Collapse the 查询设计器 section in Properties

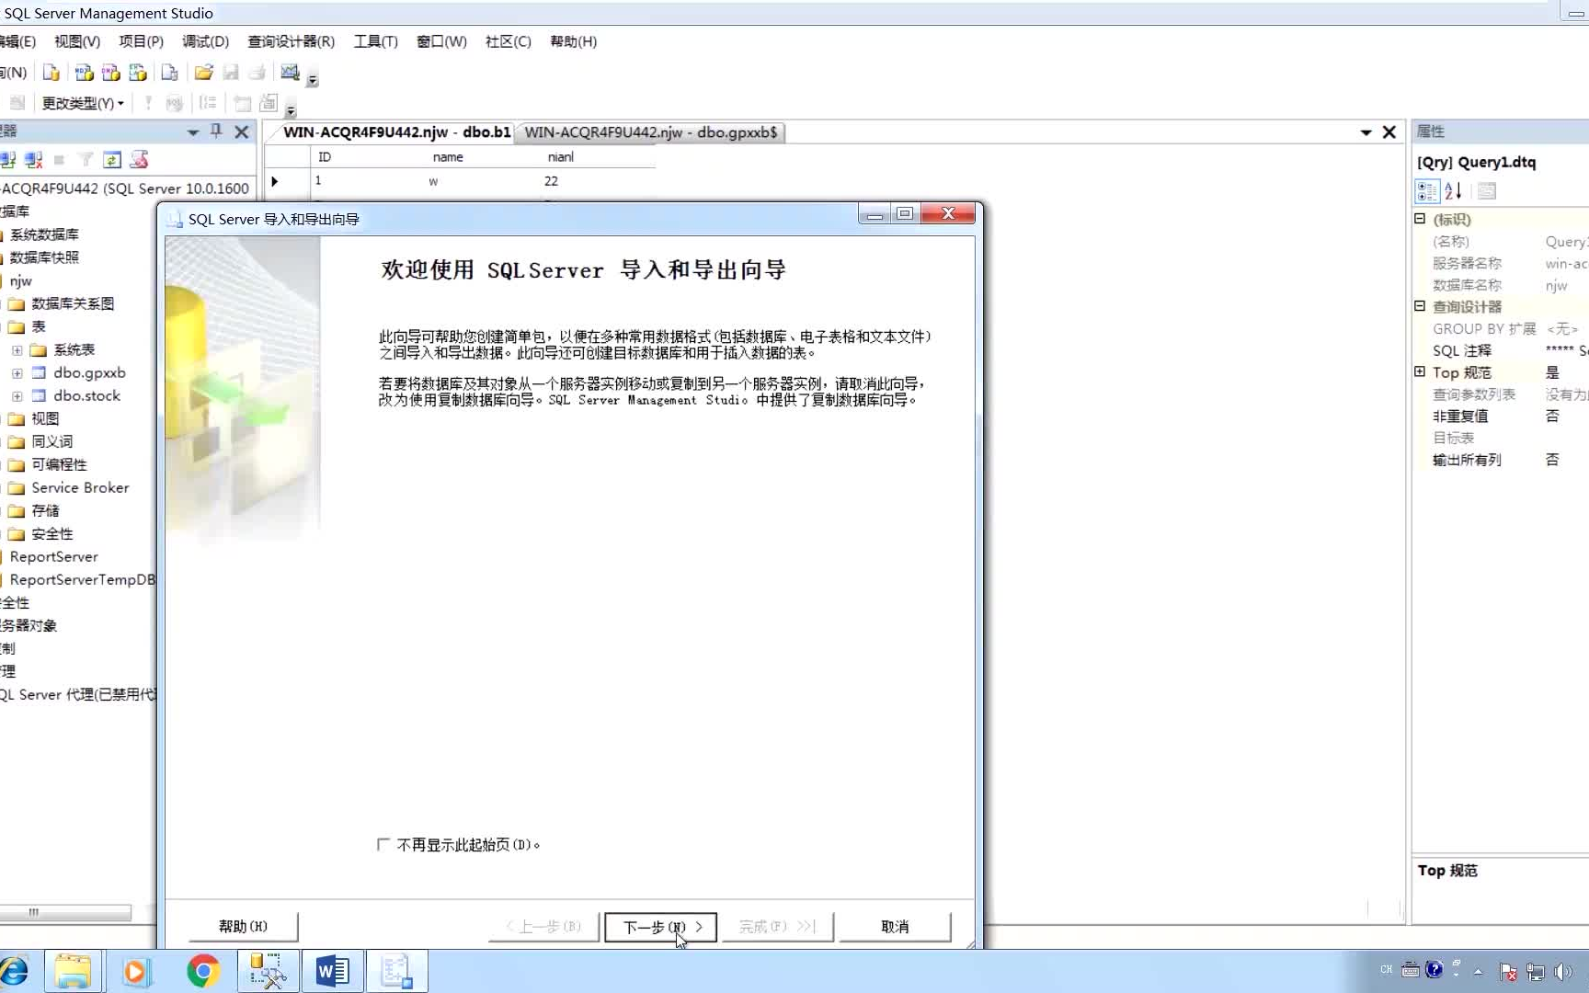1420,306
